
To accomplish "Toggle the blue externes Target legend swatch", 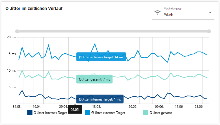I will pos(88,112).
